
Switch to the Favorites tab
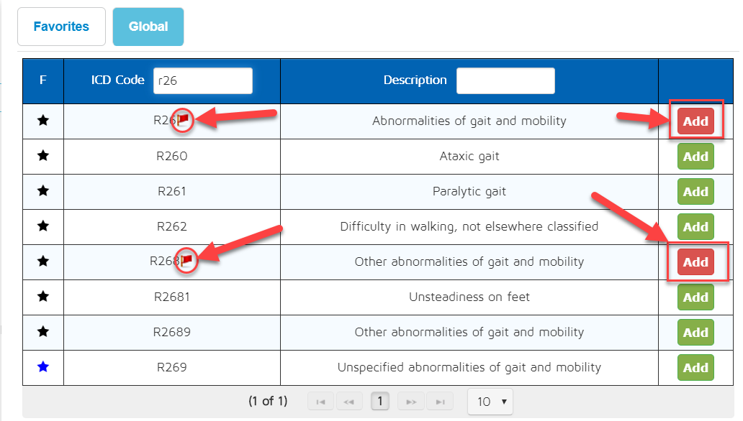61,27
